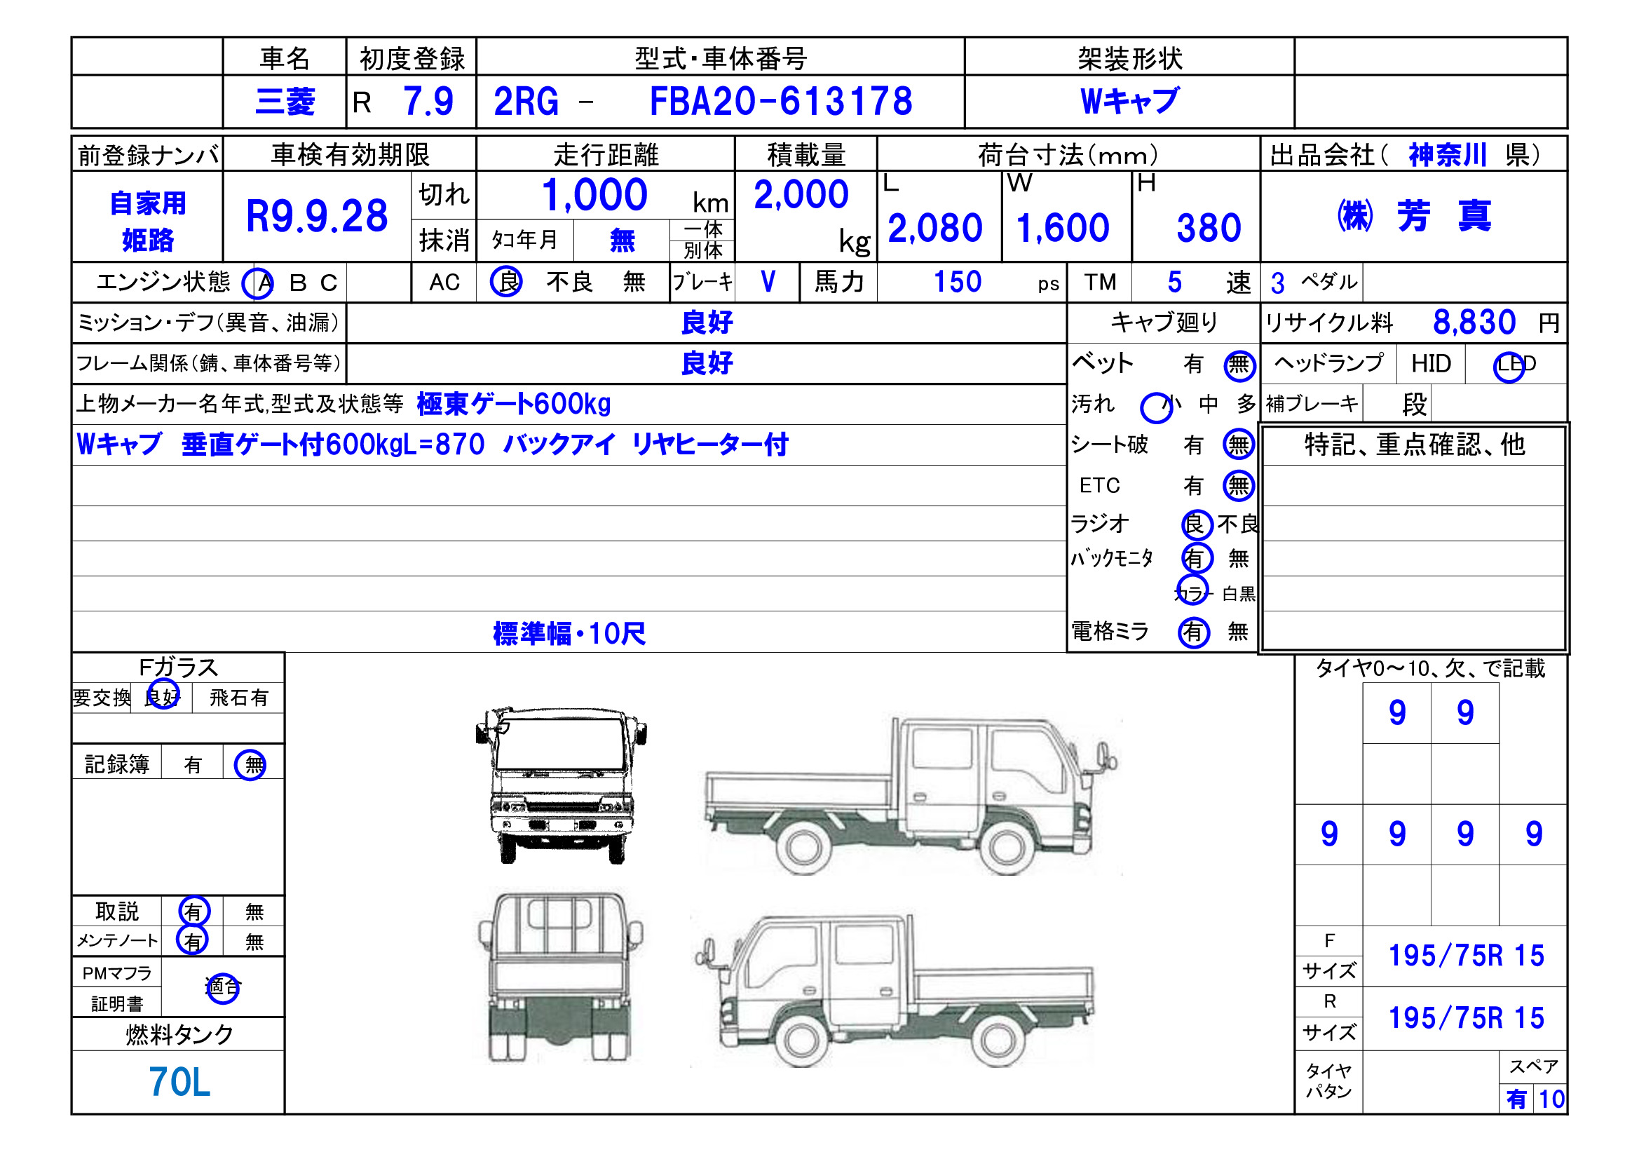Click chassis number FBA20-613178

pyautogui.click(x=780, y=102)
